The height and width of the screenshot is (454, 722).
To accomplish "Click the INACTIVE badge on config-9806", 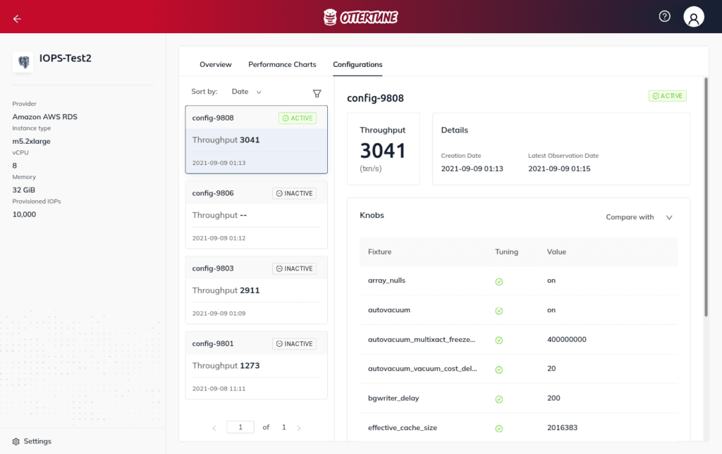I will [x=294, y=193].
